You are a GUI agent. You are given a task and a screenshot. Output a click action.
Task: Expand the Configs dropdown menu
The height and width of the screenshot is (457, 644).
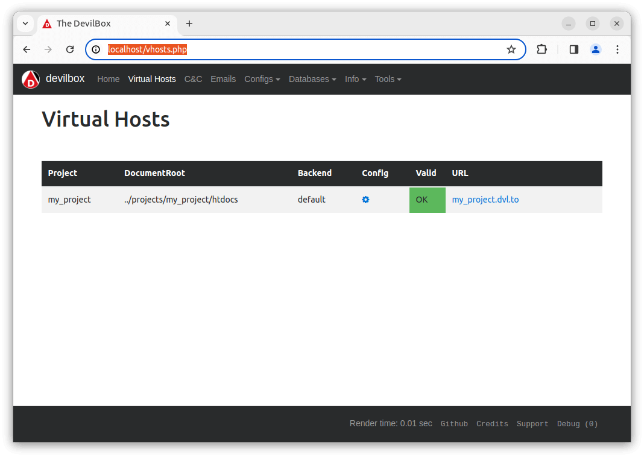[x=262, y=79]
